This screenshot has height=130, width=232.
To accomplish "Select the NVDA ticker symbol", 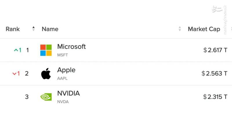I will point(63,102).
